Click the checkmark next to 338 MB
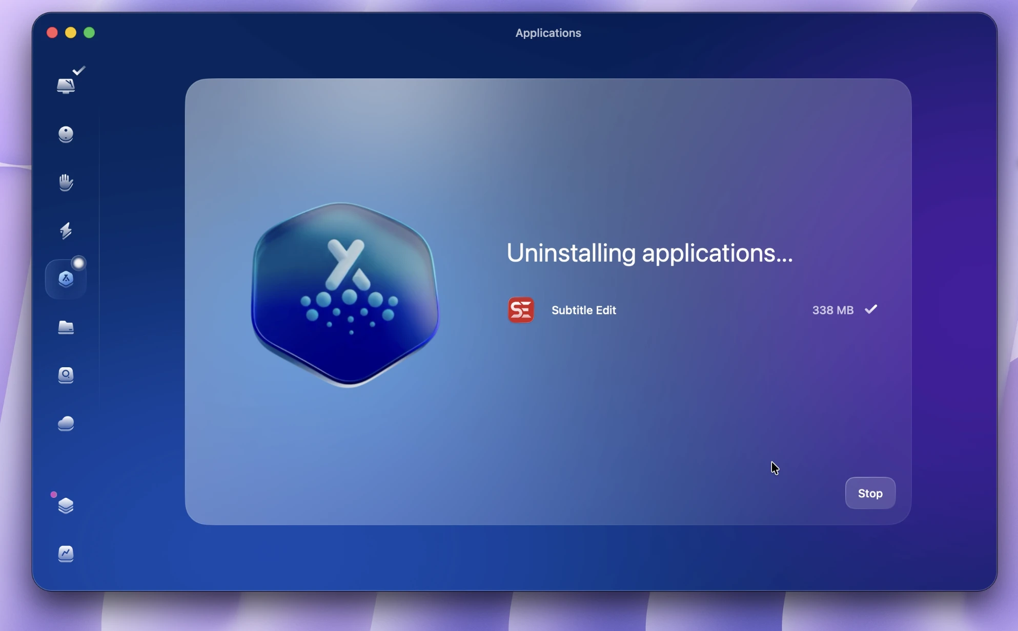This screenshot has width=1018, height=631. click(x=871, y=309)
